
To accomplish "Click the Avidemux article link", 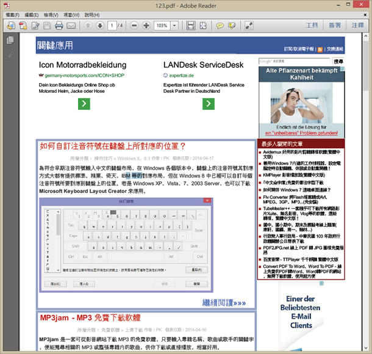I will [x=301, y=154].
